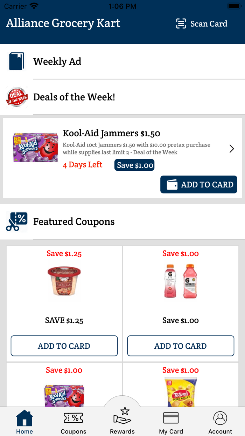
Task: Open the Weekly Ad book icon
Action: pos(16,61)
